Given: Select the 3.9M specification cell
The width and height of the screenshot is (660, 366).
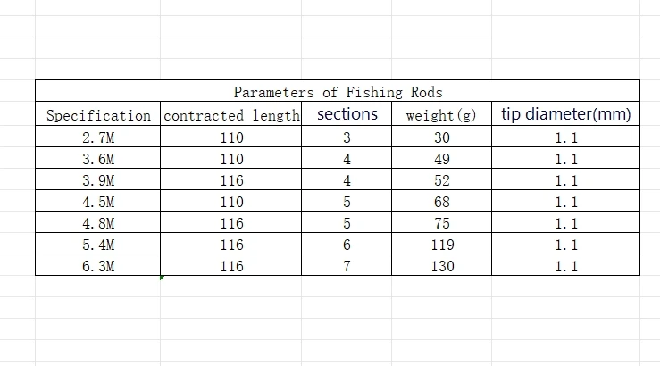Looking at the screenshot, I should pos(98,180).
